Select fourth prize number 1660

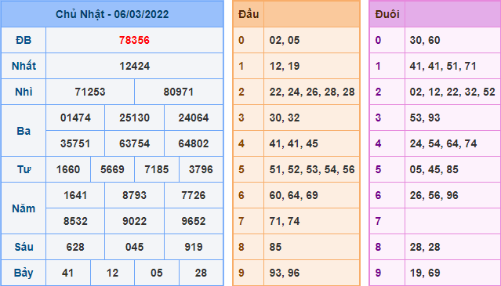(x=68, y=169)
